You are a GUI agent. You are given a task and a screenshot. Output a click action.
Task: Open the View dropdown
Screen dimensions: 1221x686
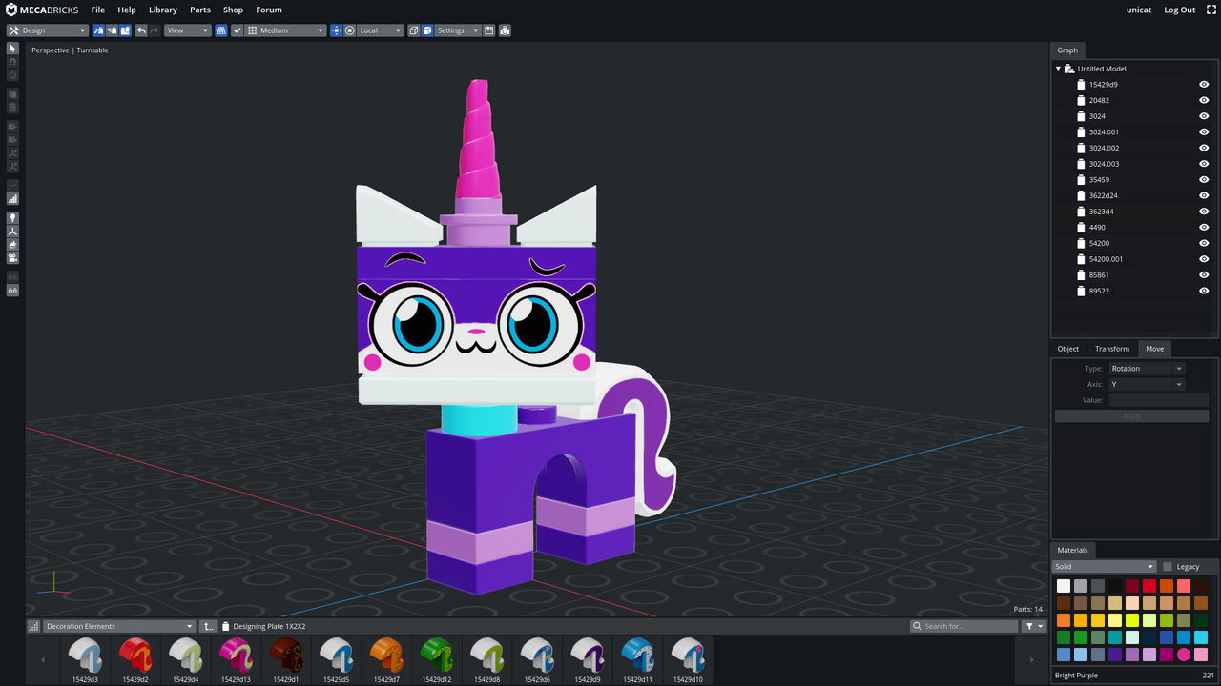pyautogui.click(x=187, y=30)
